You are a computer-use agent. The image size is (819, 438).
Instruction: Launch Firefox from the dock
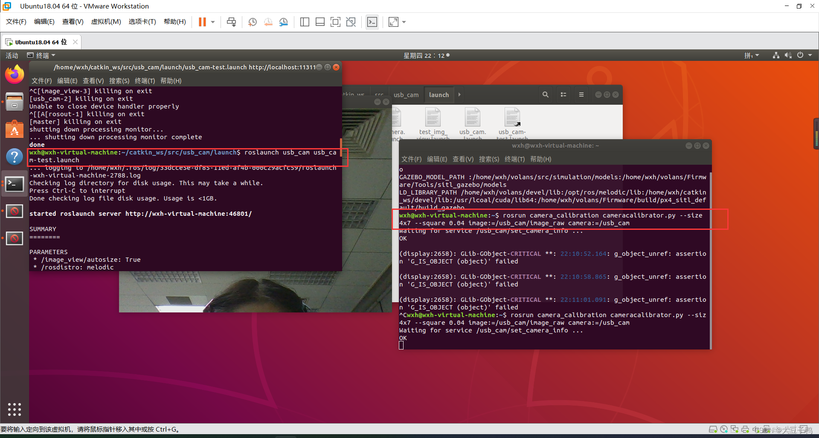coord(15,74)
